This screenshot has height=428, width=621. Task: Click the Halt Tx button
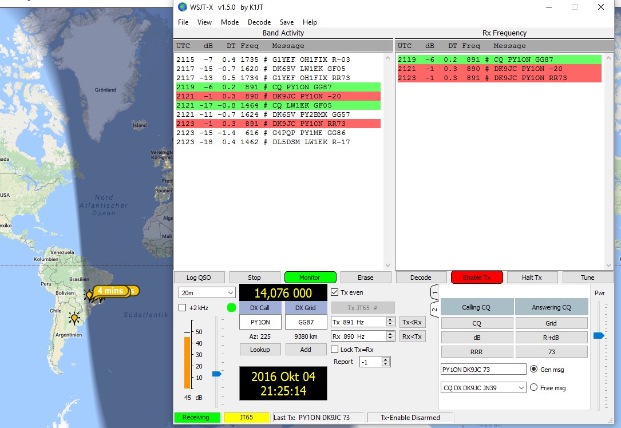(532, 278)
